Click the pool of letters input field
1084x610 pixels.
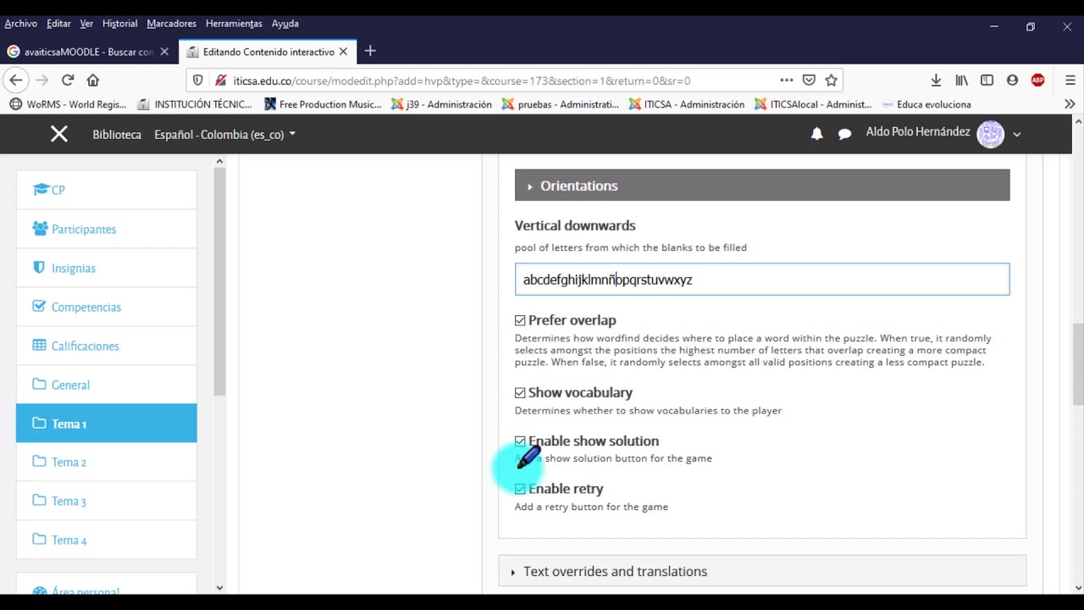[761, 280]
